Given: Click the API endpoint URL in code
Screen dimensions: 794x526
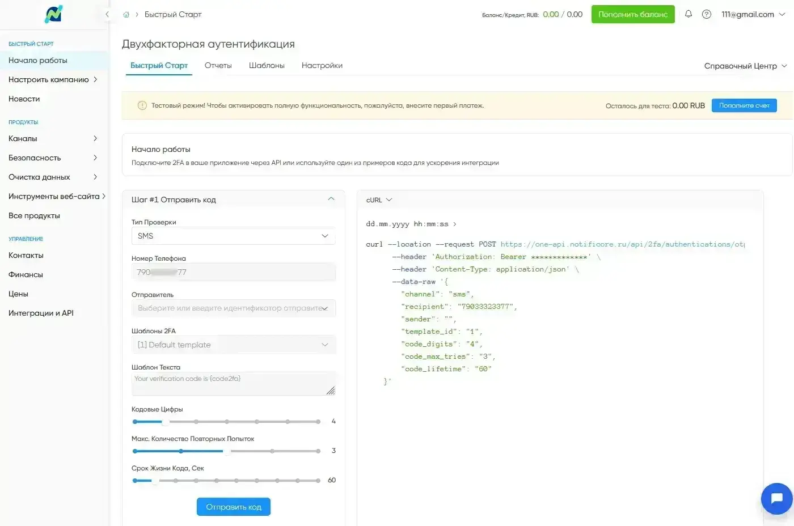Looking at the screenshot, I should (x=622, y=244).
